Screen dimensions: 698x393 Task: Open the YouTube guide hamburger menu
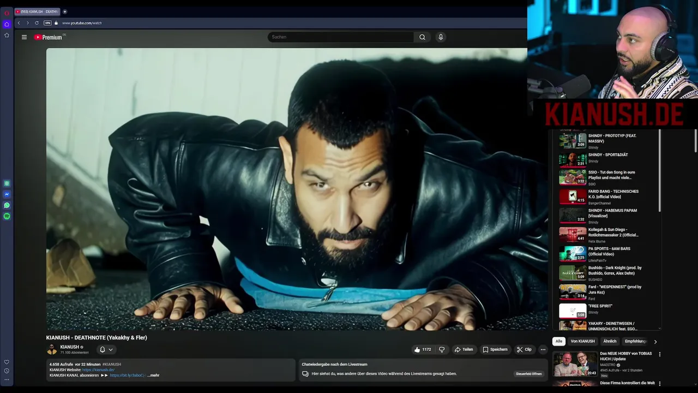point(24,37)
